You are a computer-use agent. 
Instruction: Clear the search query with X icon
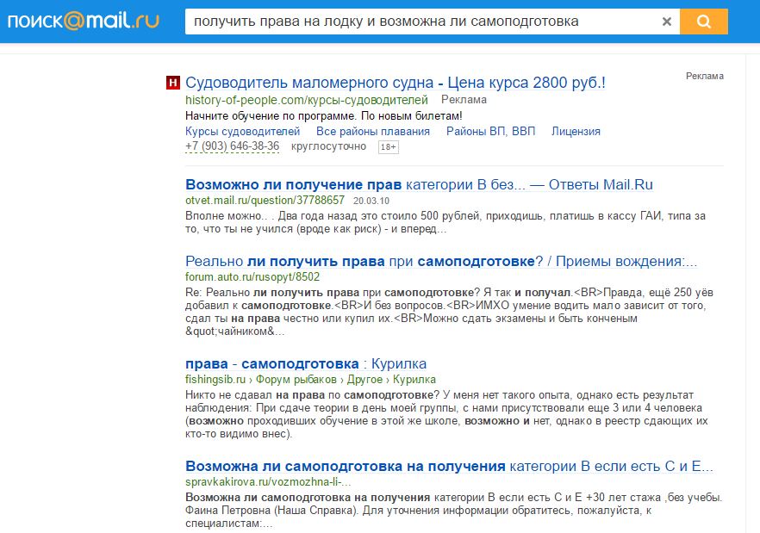tap(666, 22)
